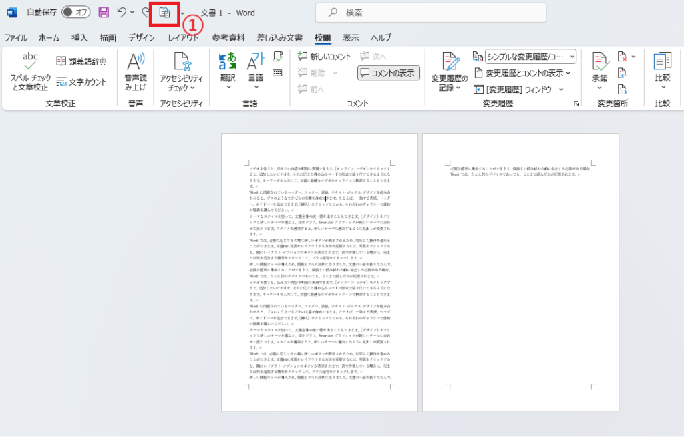Click the markup display icon left of combo box
The image size is (684, 437).
(x=478, y=56)
